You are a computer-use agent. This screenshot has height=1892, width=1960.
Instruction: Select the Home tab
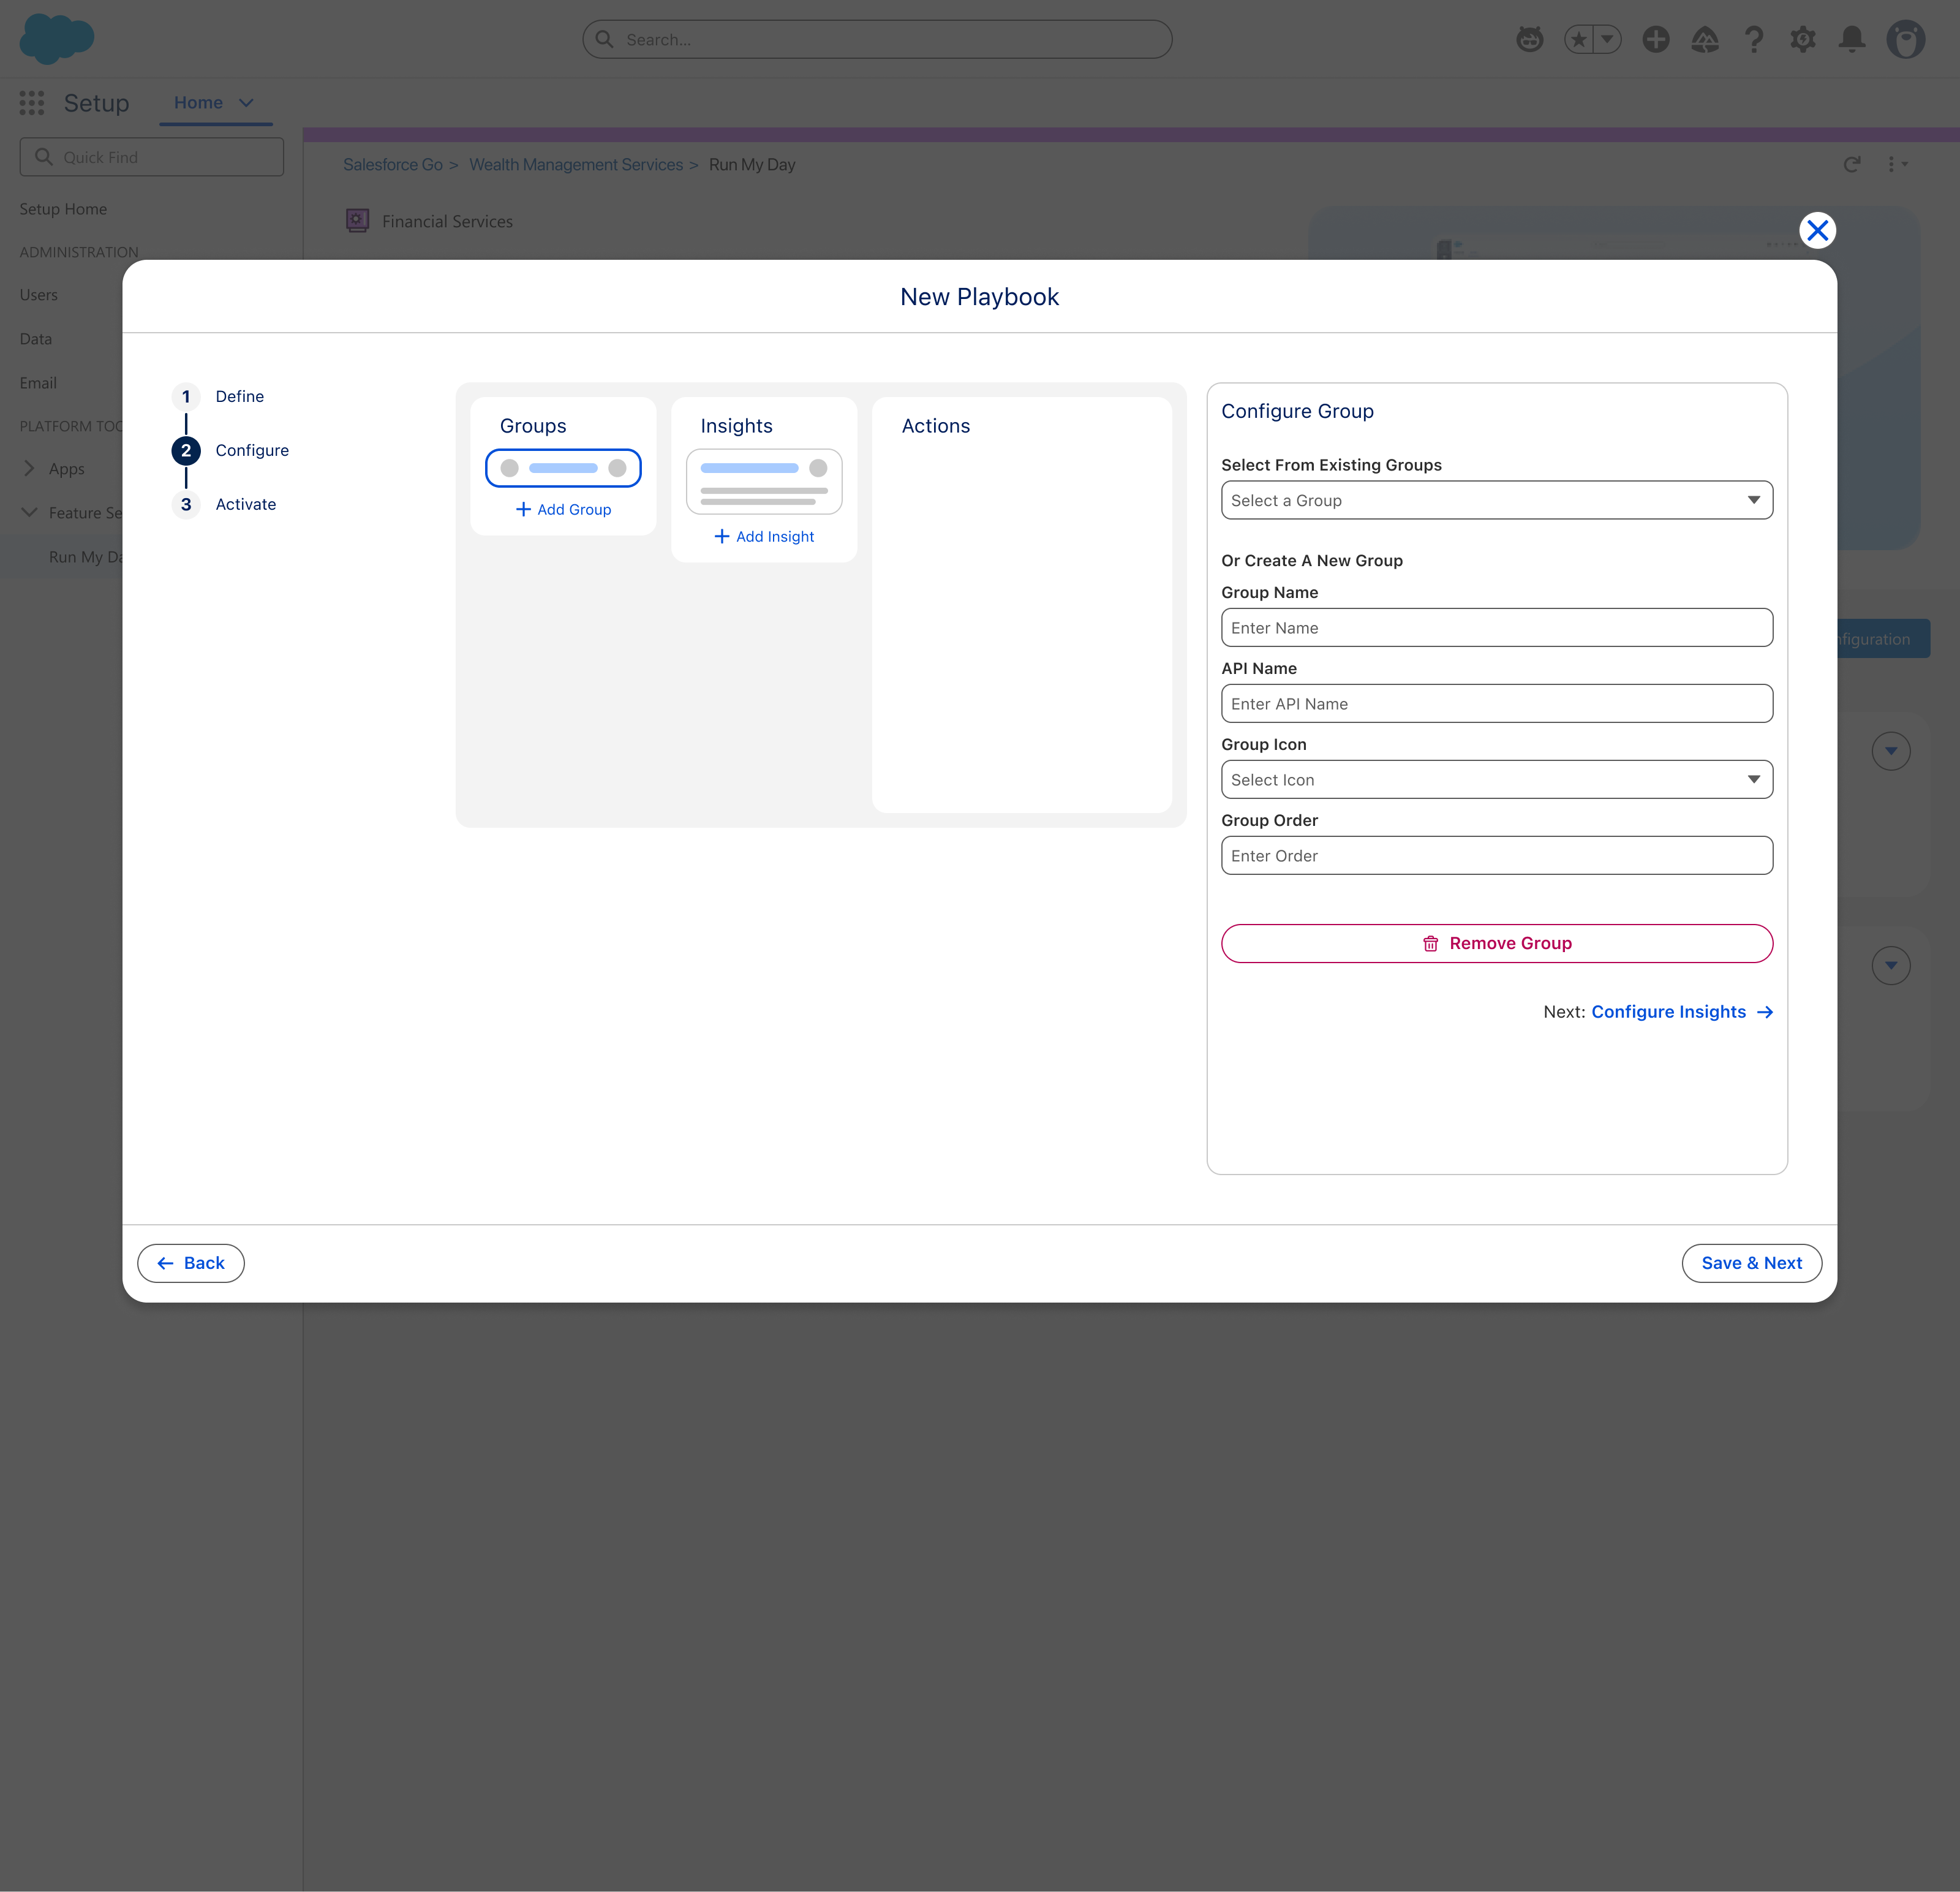click(198, 103)
